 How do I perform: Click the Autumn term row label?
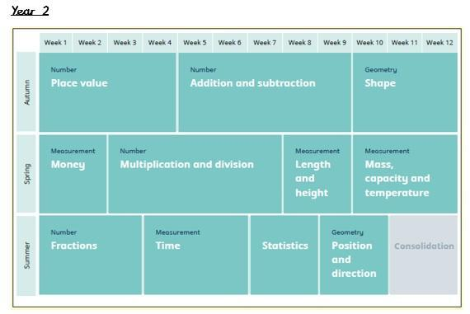click(x=26, y=91)
